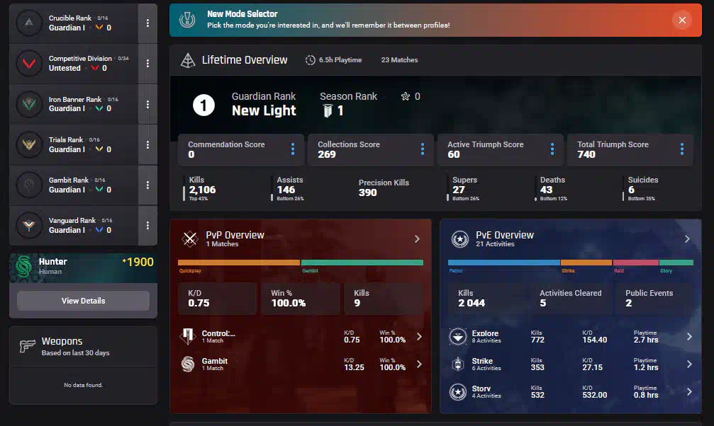Click the View Details button
Viewport: 714px width, 426px height.
84,301
